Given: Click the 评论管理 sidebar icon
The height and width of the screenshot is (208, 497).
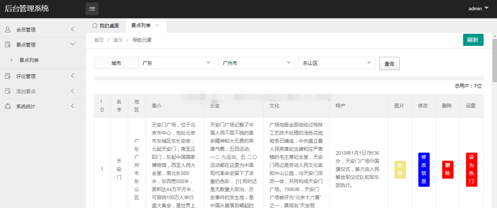Looking at the screenshot, I should (8, 76).
